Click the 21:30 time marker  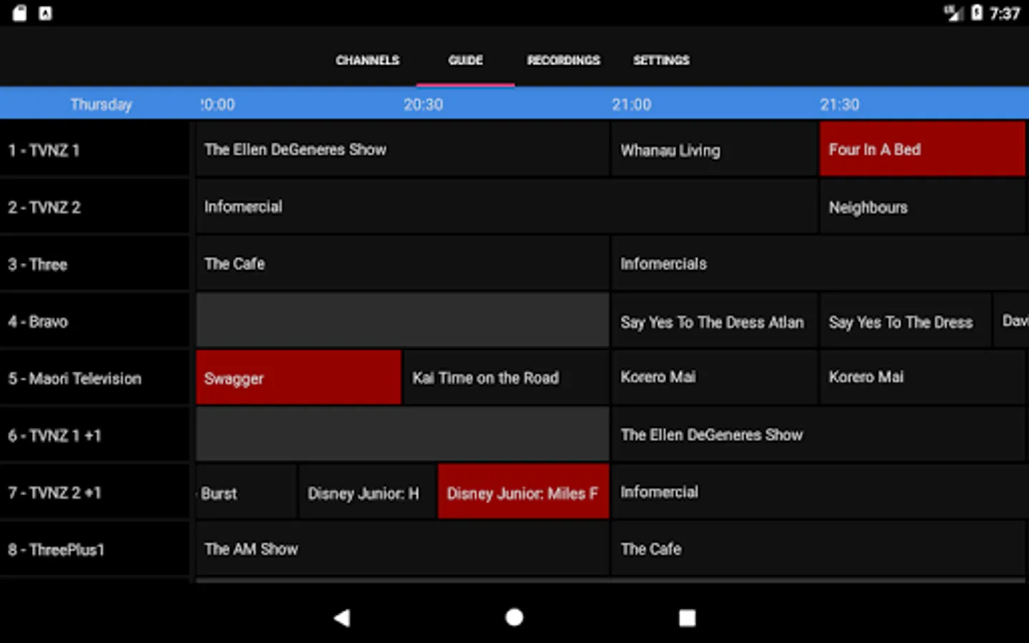[x=839, y=104]
